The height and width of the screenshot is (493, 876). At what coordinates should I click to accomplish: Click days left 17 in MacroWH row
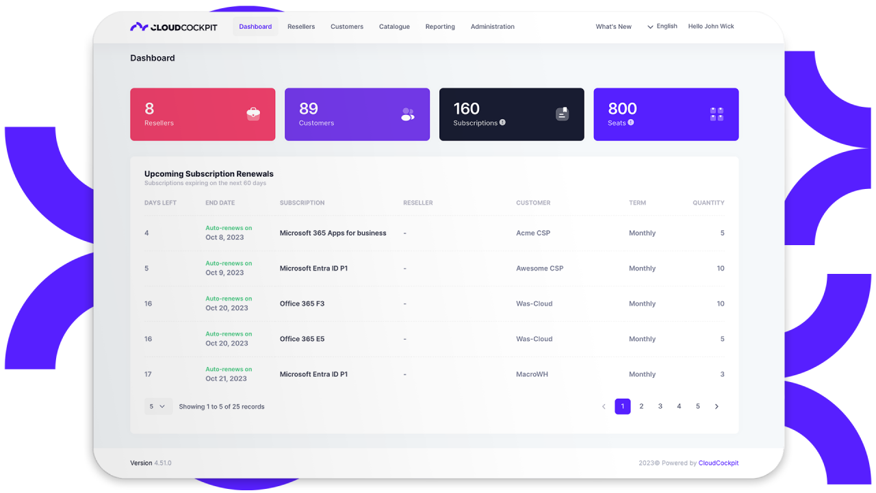click(148, 375)
